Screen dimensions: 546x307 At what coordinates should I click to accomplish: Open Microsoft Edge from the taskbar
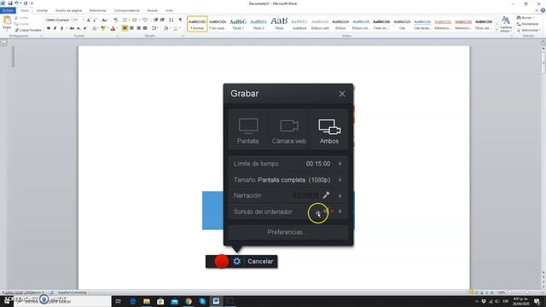[x=133, y=301]
